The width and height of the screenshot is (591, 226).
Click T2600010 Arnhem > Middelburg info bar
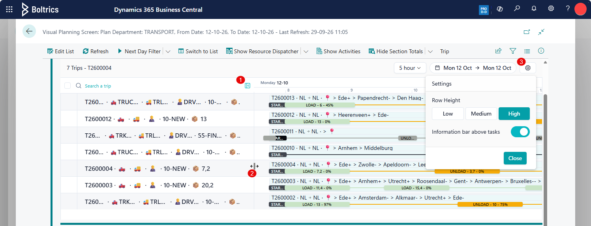point(347,148)
